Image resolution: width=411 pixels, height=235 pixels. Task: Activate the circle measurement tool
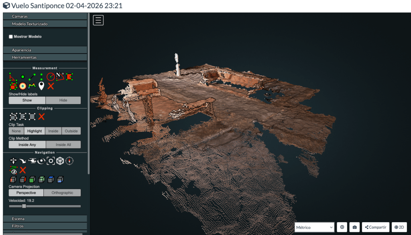pos(51,76)
